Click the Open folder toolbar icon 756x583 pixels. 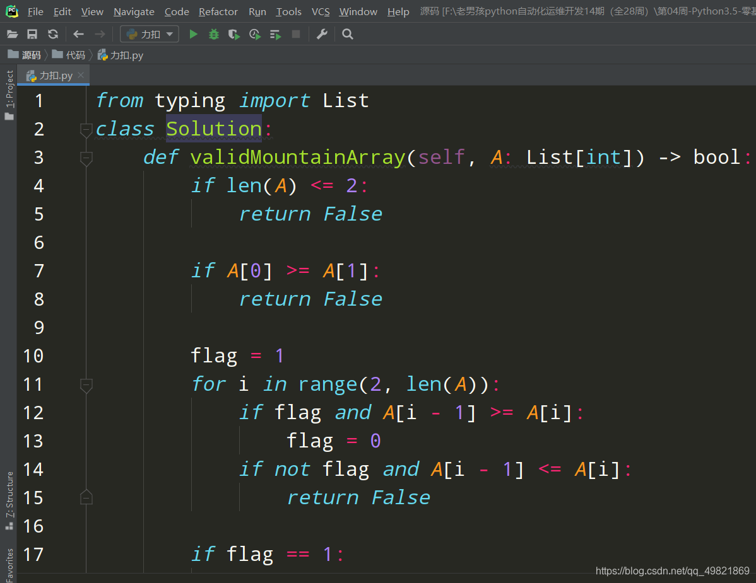(13, 34)
